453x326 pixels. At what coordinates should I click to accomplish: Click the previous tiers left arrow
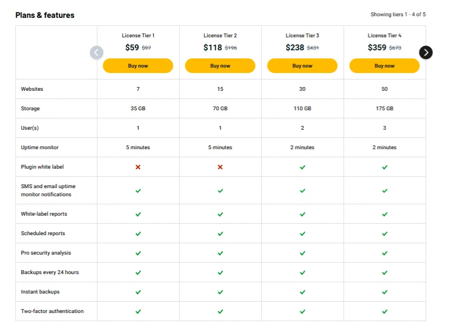pos(96,52)
